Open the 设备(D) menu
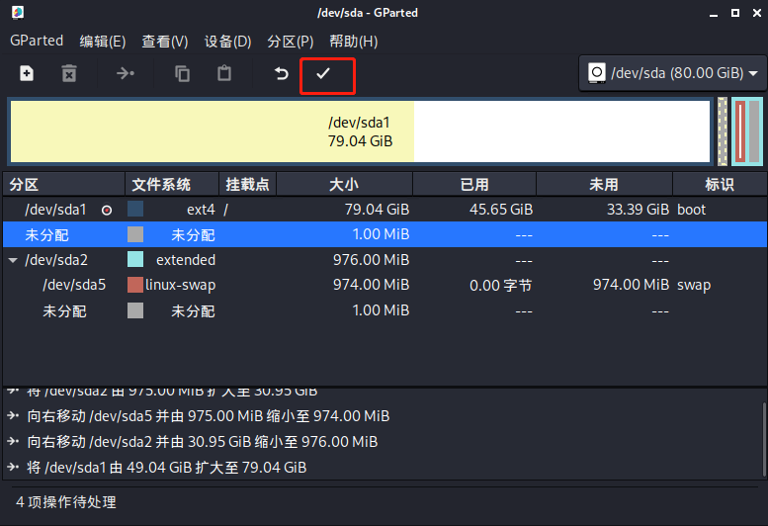 (227, 42)
